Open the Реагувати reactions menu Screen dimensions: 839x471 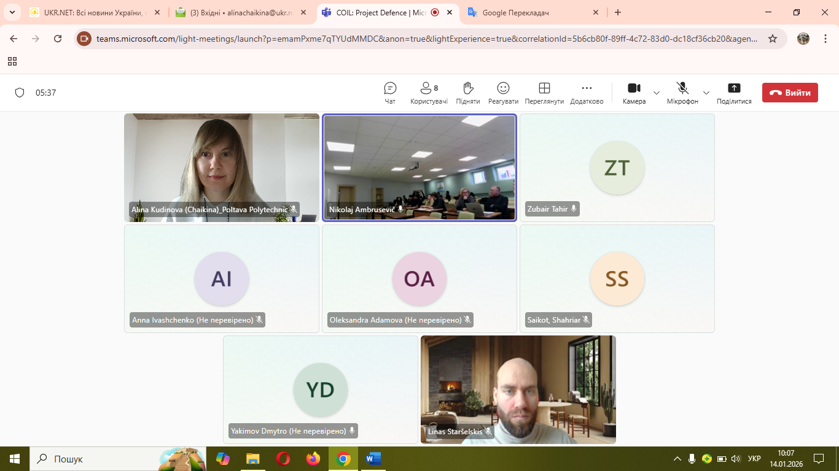[x=503, y=93]
